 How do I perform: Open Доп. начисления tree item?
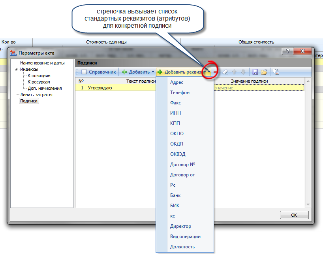tap(45, 88)
